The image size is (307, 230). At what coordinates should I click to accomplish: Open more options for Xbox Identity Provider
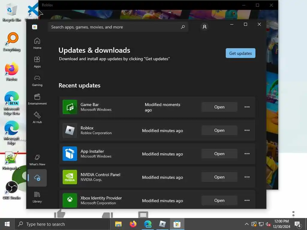(x=247, y=200)
